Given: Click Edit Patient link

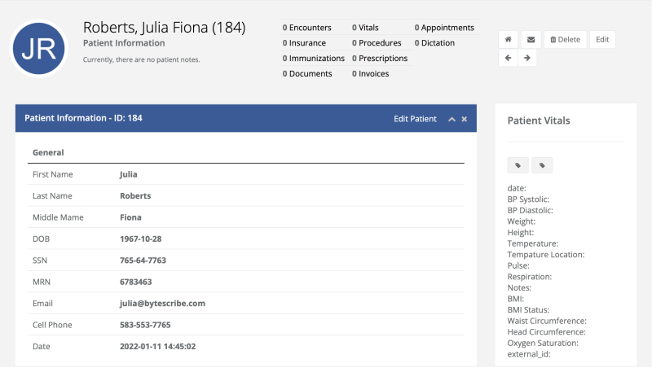Looking at the screenshot, I should click(415, 119).
